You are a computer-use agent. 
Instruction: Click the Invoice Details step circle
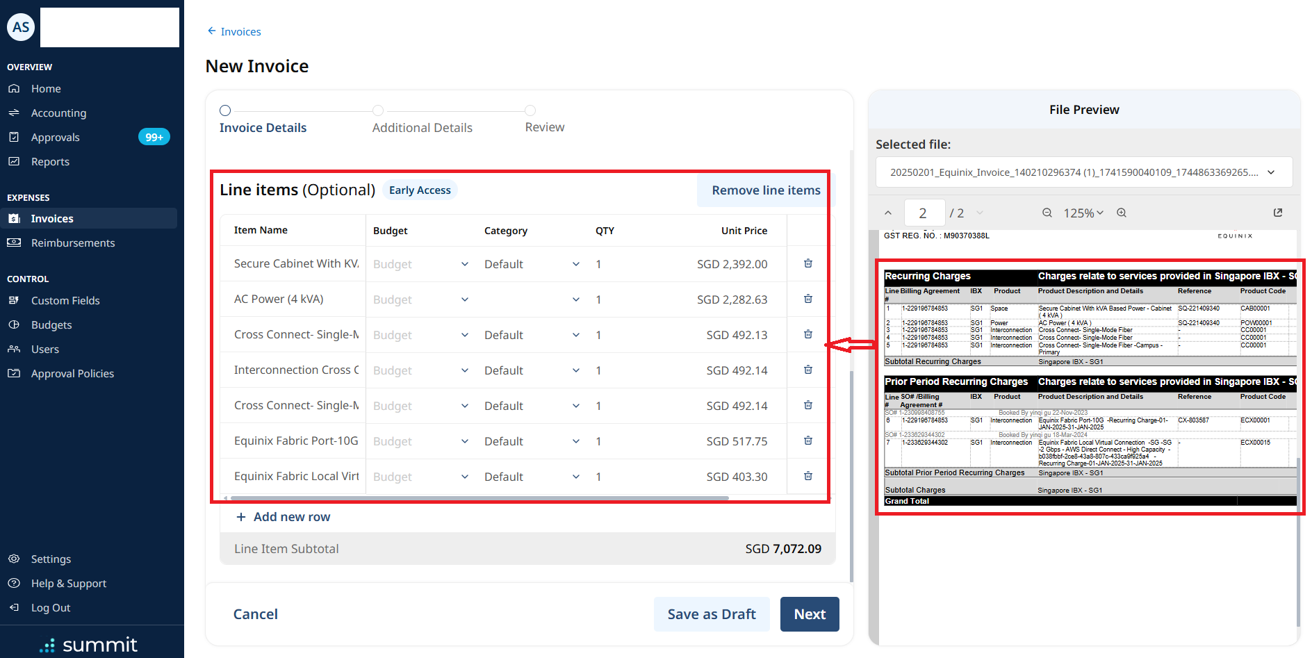click(225, 110)
